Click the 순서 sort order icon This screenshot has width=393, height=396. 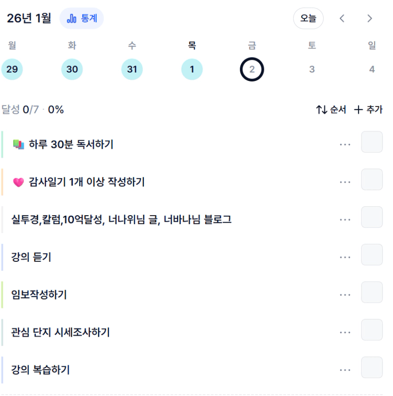[322, 110]
